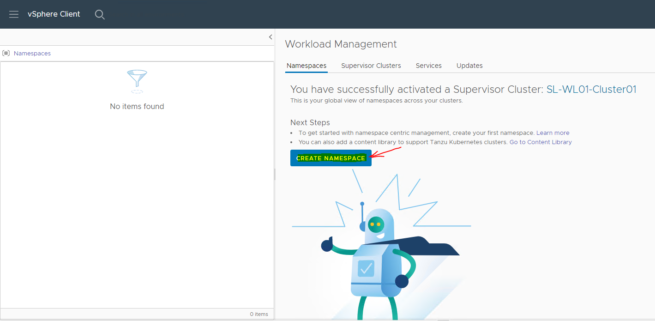This screenshot has height=321, width=655.
Task: Click the search magnifier icon
Action: [100, 14]
